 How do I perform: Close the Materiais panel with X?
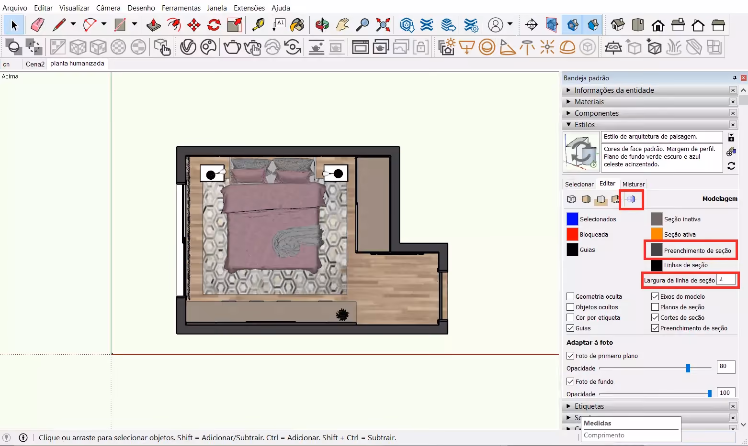tap(733, 102)
